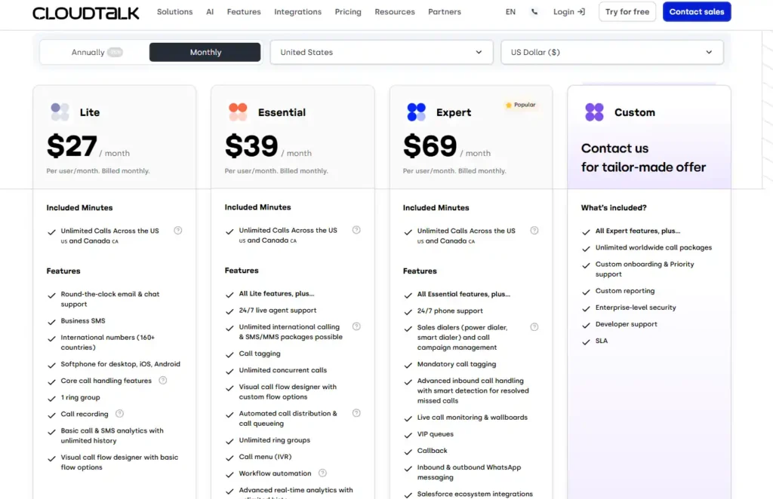This screenshot has height=499, width=773.
Task: Click 'What's included?' heading
Action: [x=614, y=208]
